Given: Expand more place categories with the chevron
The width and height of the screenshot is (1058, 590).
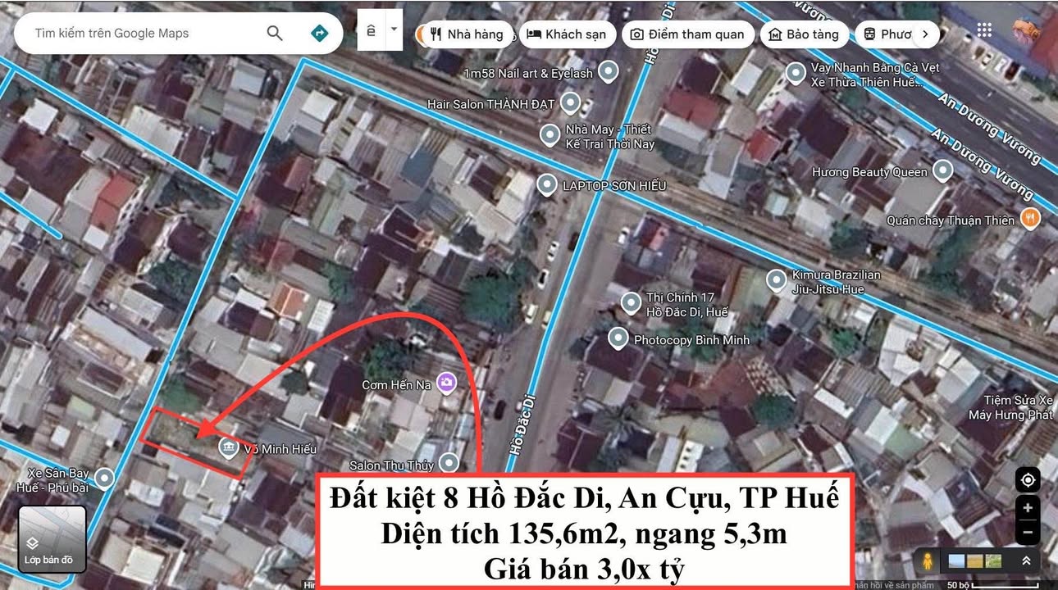Looking at the screenshot, I should click(x=925, y=34).
